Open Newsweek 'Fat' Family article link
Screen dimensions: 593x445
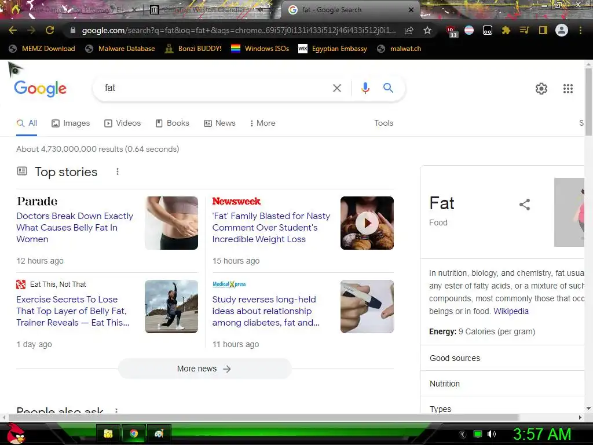coord(271,227)
